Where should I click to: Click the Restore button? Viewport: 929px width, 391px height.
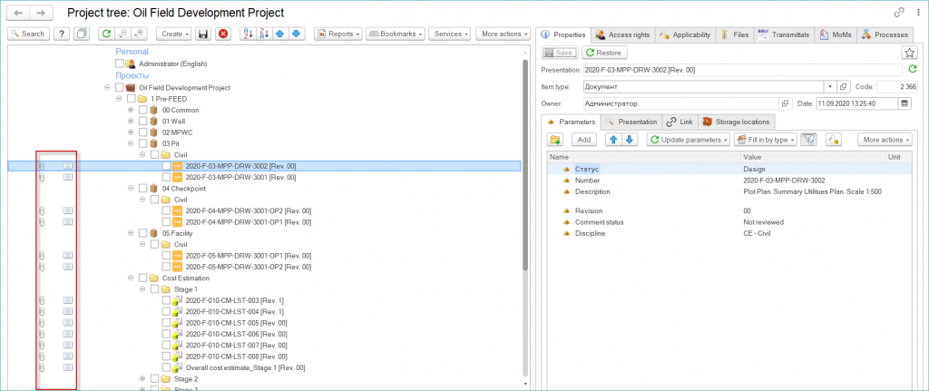click(x=604, y=53)
